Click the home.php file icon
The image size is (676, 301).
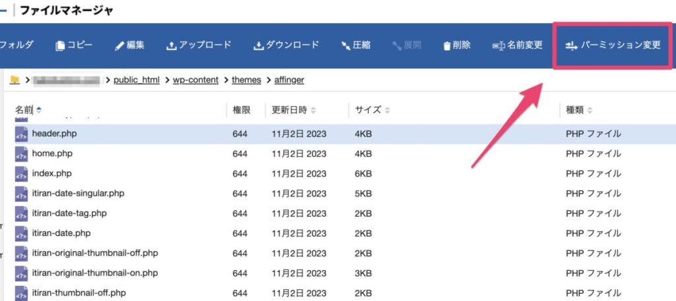click(21, 154)
